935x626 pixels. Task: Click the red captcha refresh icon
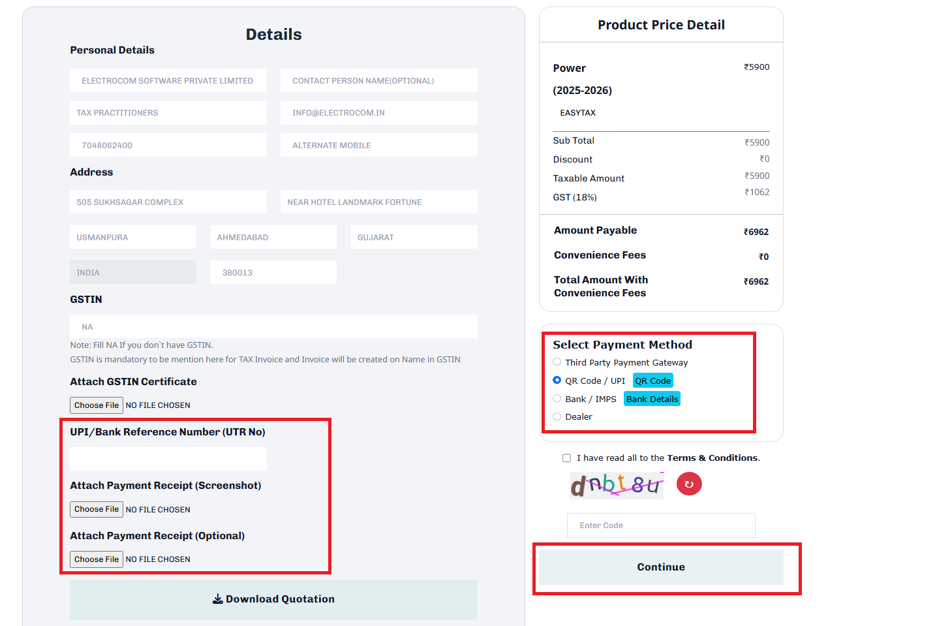click(x=689, y=484)
